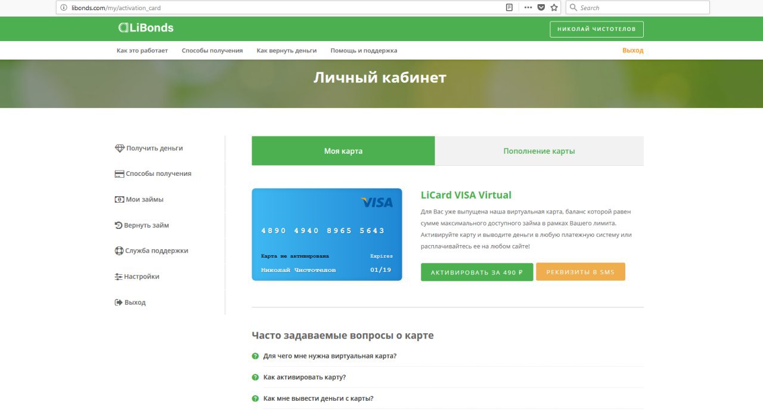Expand FAQ Для чего мне нужна виртуальная карта?
763x415 pixels.
pos(330,356)
